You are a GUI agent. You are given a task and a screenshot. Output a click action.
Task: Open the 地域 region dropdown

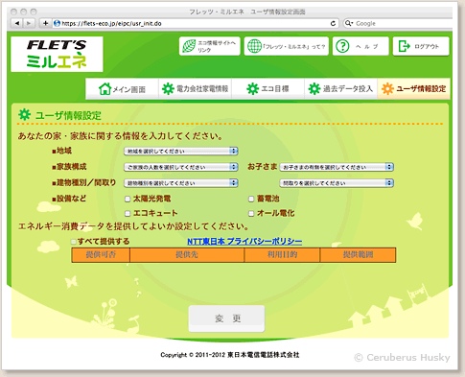[181, 151]
